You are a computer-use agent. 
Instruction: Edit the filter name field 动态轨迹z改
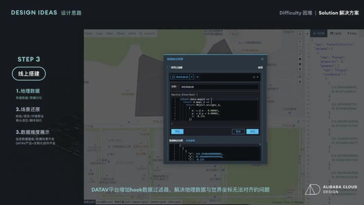(219, 87)
